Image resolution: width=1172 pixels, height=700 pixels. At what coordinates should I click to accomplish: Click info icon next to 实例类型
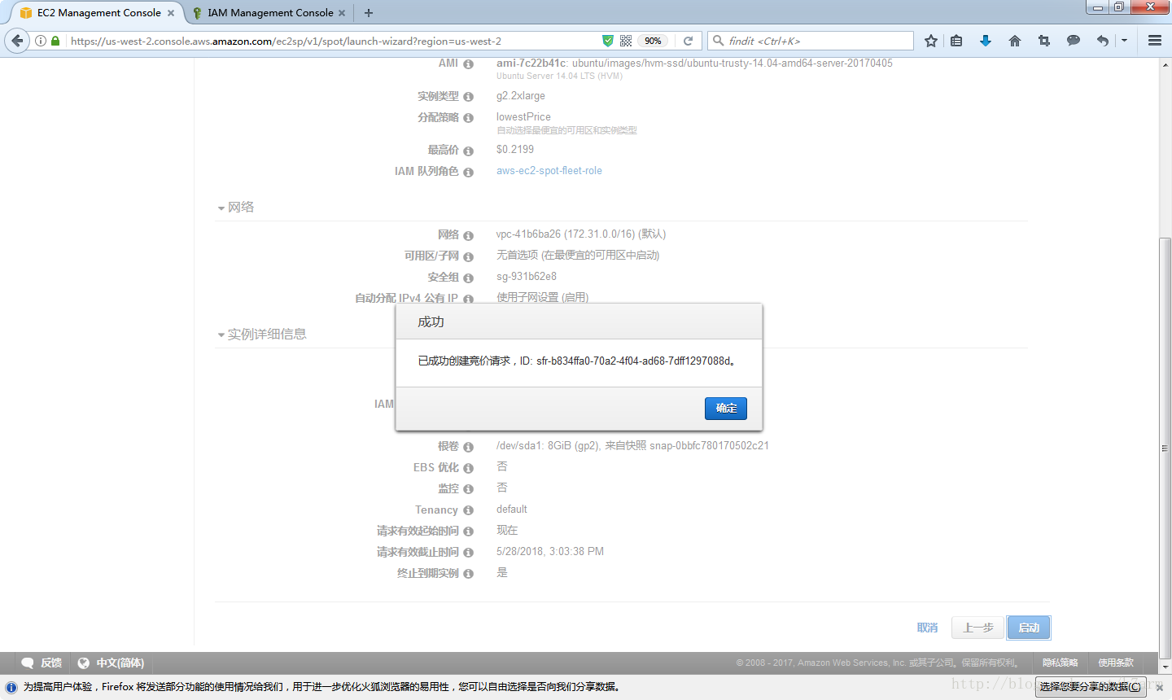coord(468,97)
